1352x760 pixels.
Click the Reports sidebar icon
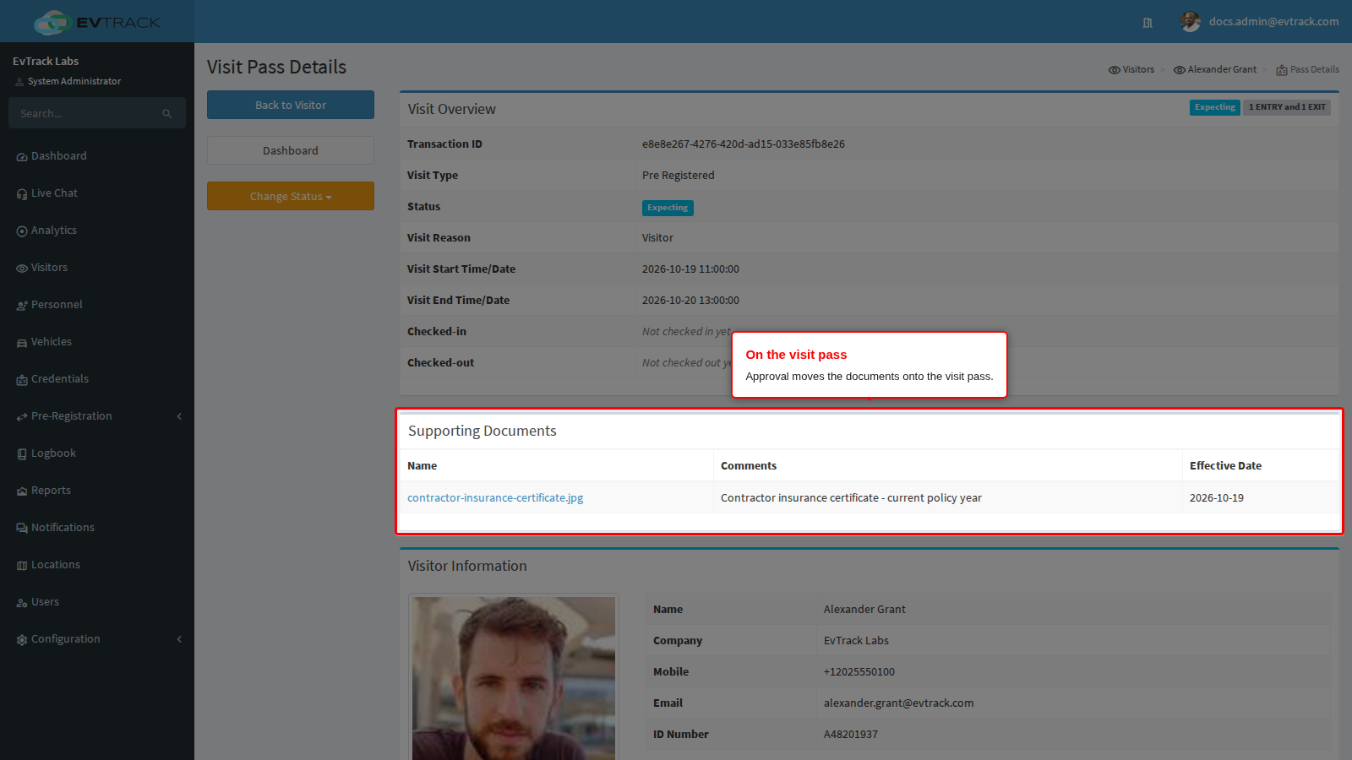(x=22, y=491)
